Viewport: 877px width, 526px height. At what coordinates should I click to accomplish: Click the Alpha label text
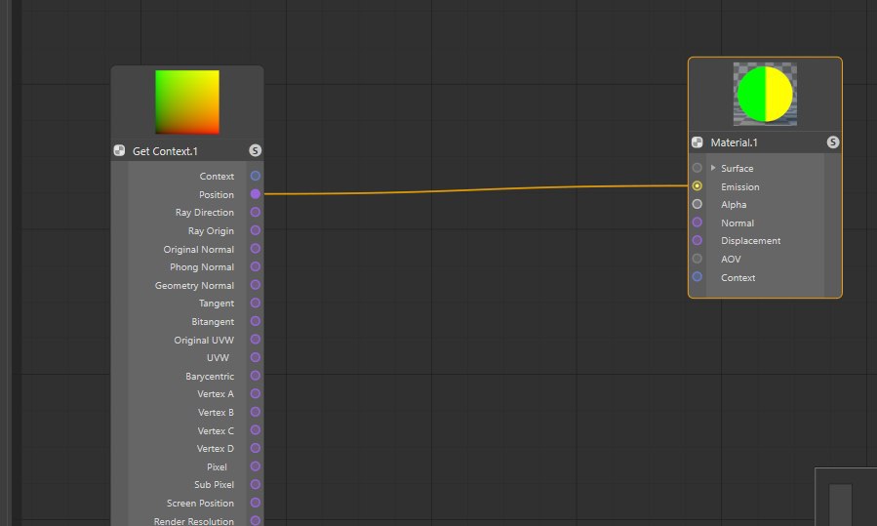(x=734, y=205)
